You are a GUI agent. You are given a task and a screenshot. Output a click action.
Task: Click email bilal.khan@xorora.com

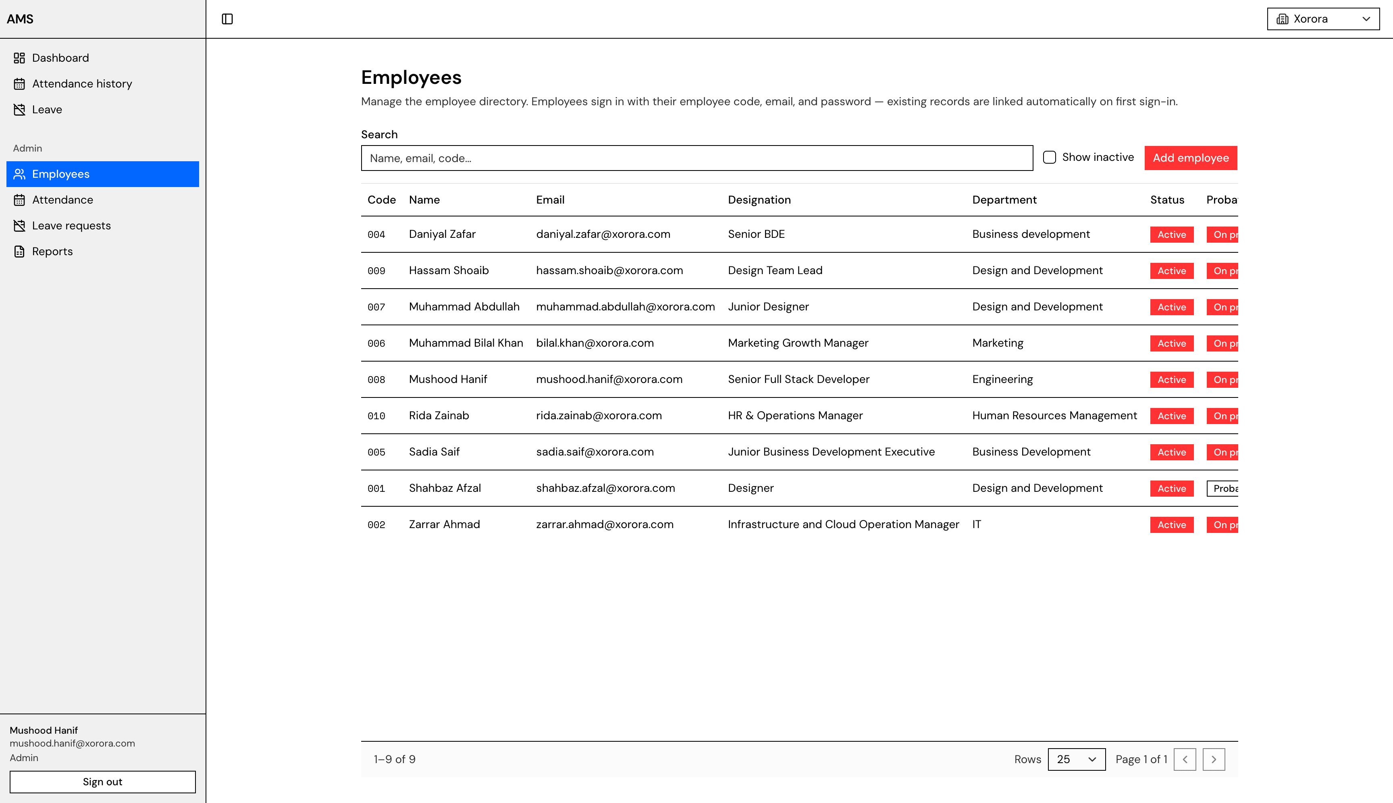(x=595, y=343)
